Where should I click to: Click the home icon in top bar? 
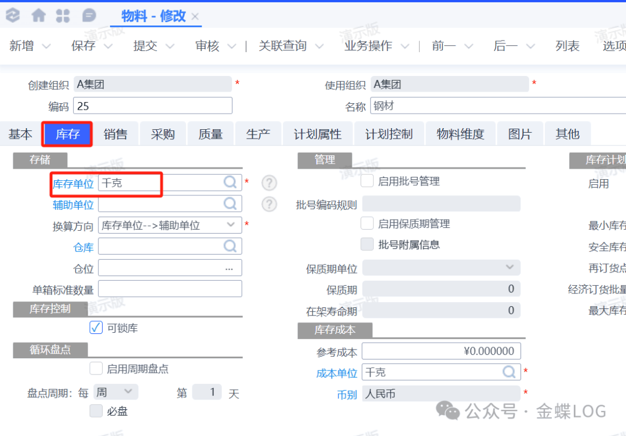39,15
